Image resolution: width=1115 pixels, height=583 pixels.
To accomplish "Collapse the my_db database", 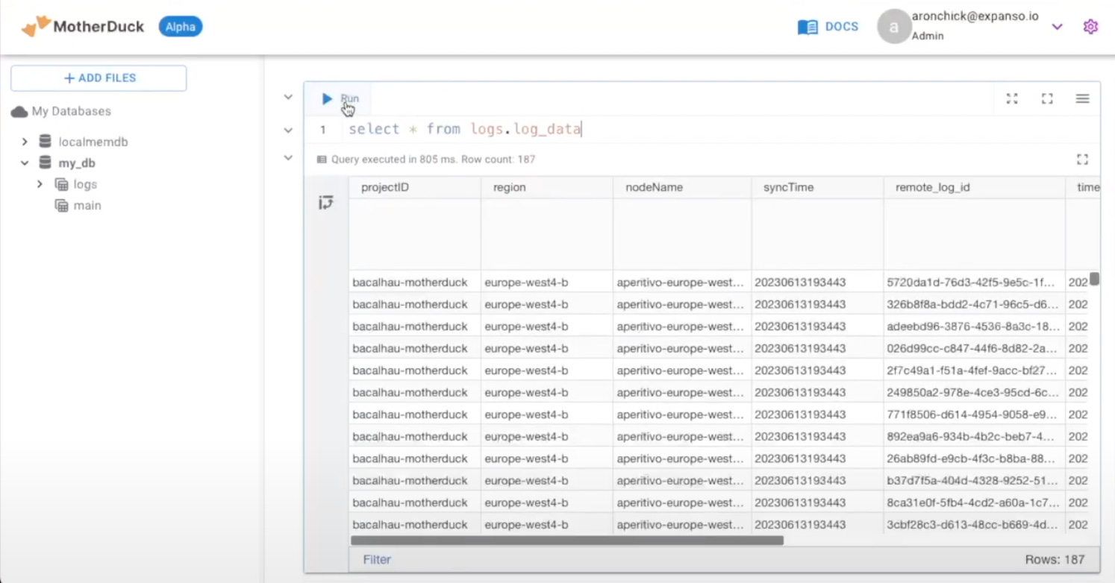I will click(25, 163).
